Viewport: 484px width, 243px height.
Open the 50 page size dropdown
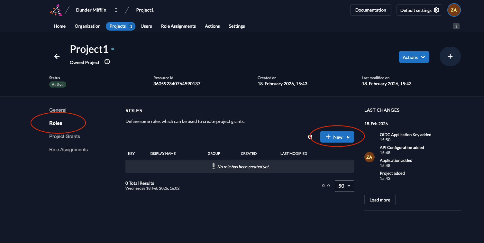coord(344,186)
